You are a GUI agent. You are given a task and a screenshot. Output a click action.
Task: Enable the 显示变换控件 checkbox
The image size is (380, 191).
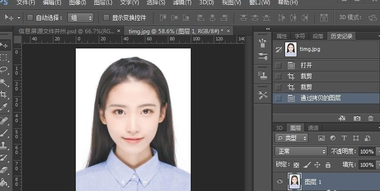[106, 18]
